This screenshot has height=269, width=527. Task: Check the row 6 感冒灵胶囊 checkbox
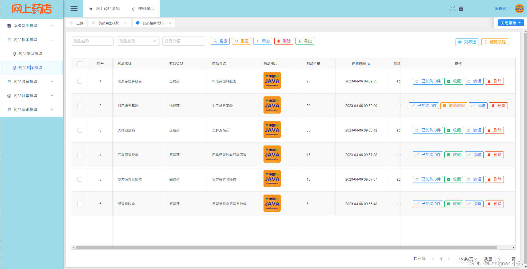[80, 204]
